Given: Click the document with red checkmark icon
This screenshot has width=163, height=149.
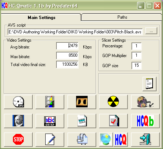Looking at the screenshot, I should pyautogui.click(x=113, y=121).
